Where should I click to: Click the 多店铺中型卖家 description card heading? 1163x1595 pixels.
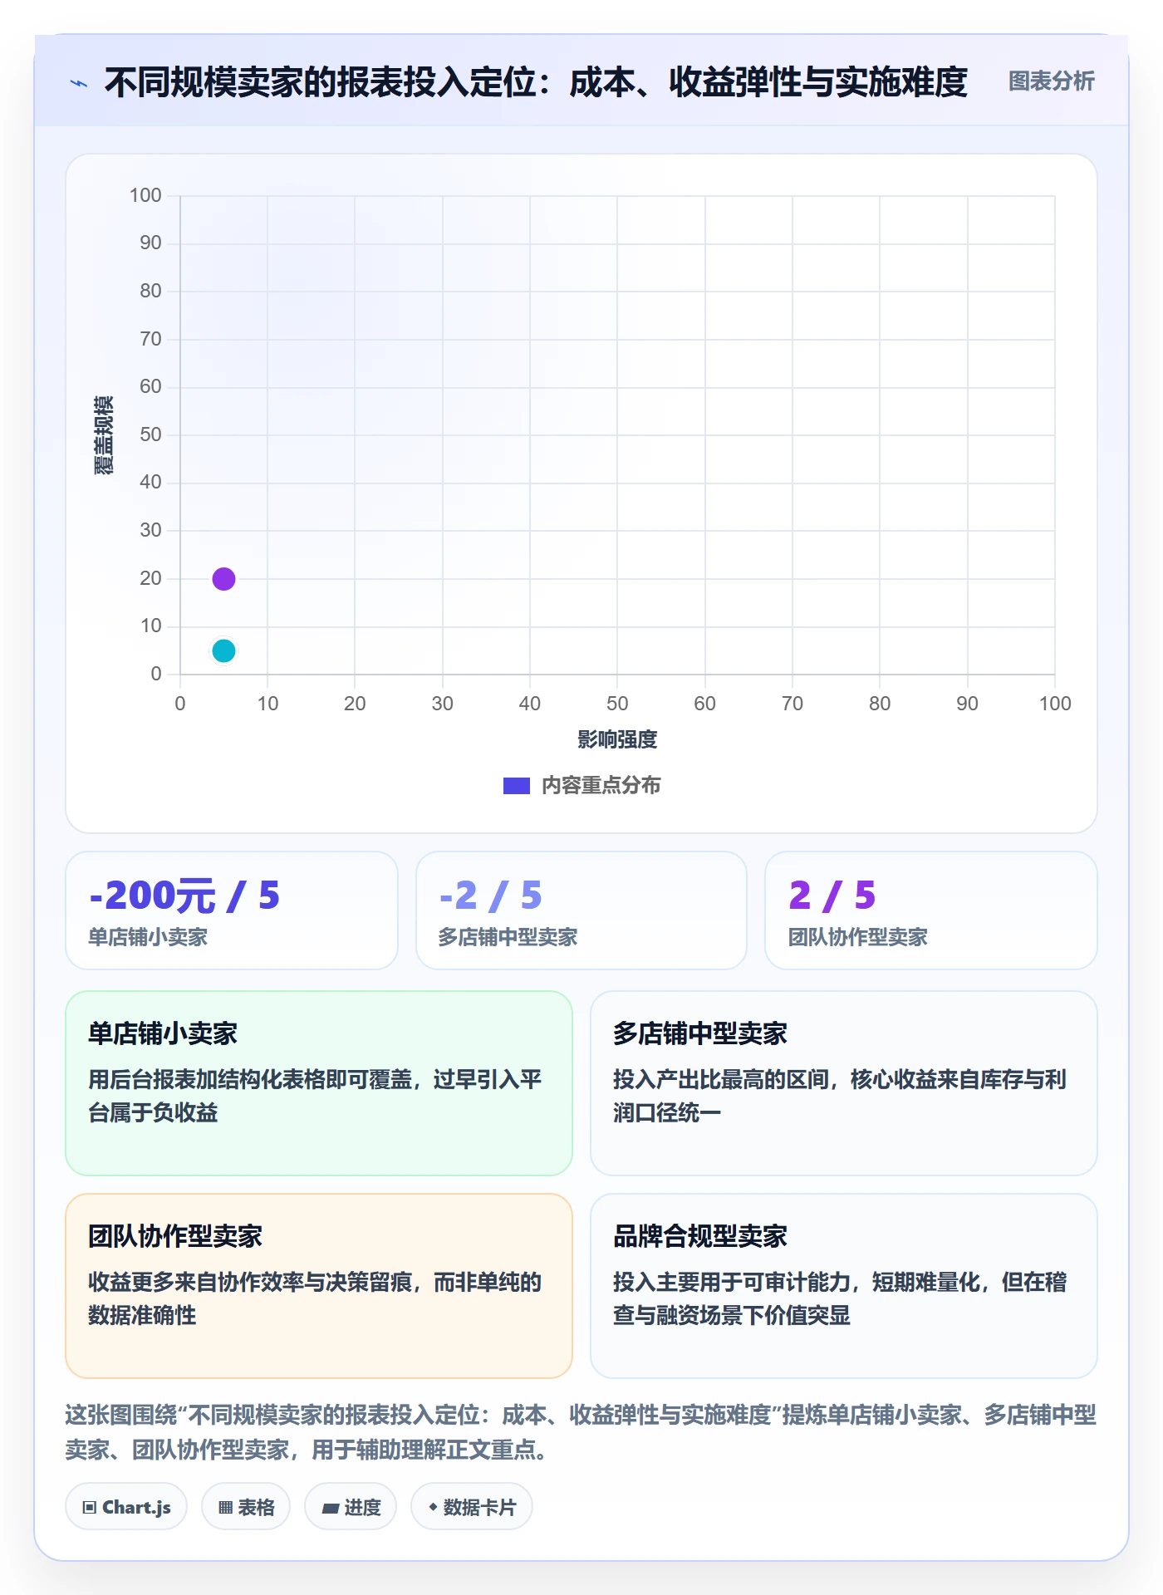tap(699, 1033)
